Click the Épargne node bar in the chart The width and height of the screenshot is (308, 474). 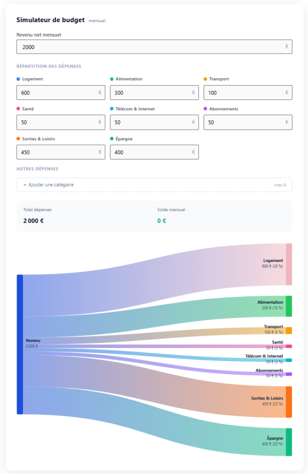pos(289,442)
